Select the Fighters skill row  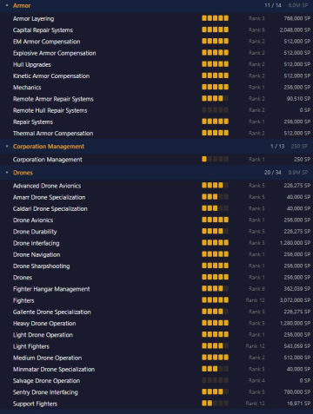(156, 300)
